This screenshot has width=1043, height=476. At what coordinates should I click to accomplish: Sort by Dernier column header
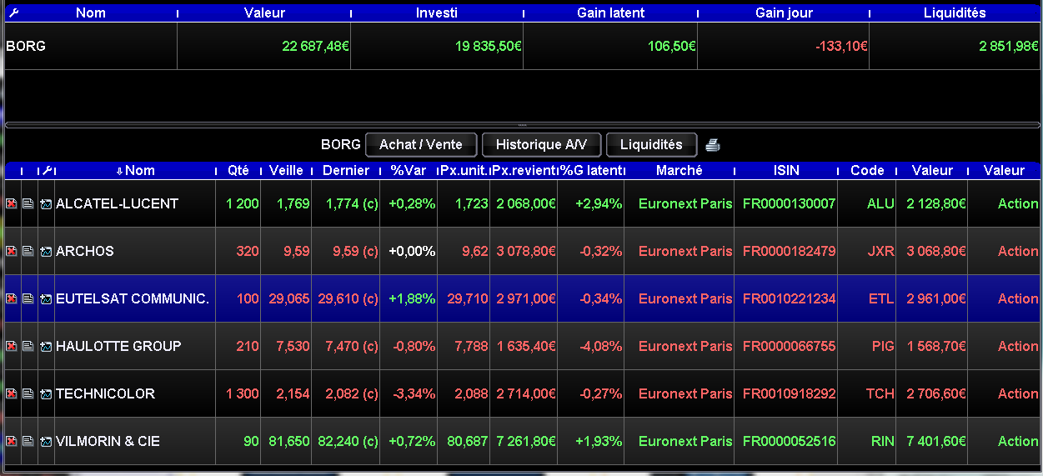click(346, 170)
